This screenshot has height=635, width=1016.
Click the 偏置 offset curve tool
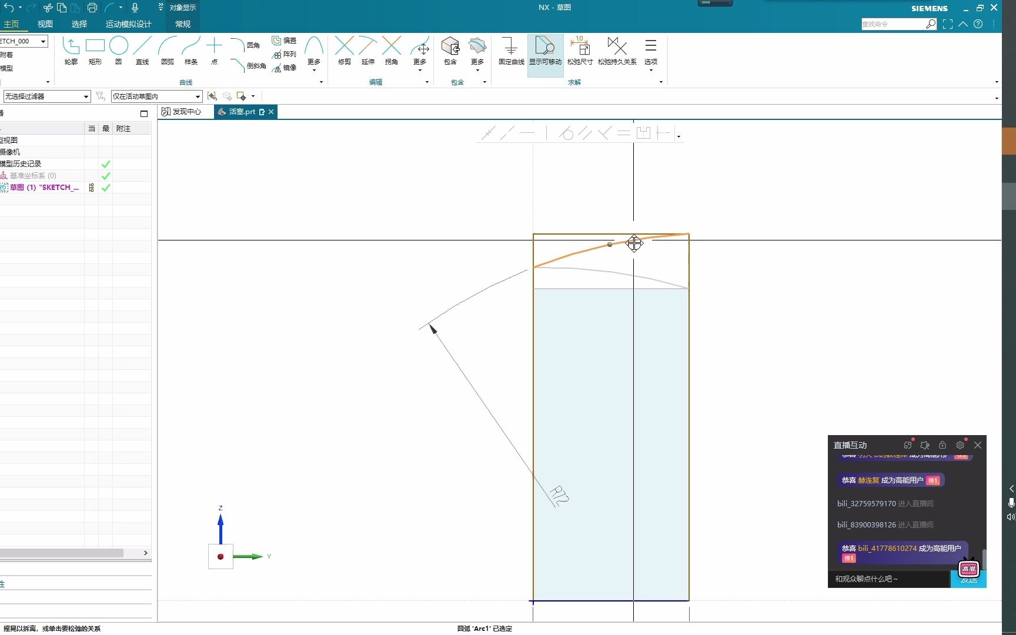[x=284, y=41]
